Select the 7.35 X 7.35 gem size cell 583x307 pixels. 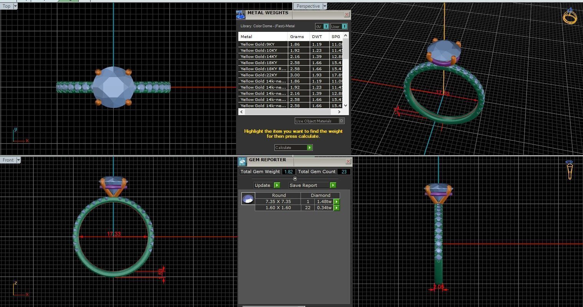point(278,201)
